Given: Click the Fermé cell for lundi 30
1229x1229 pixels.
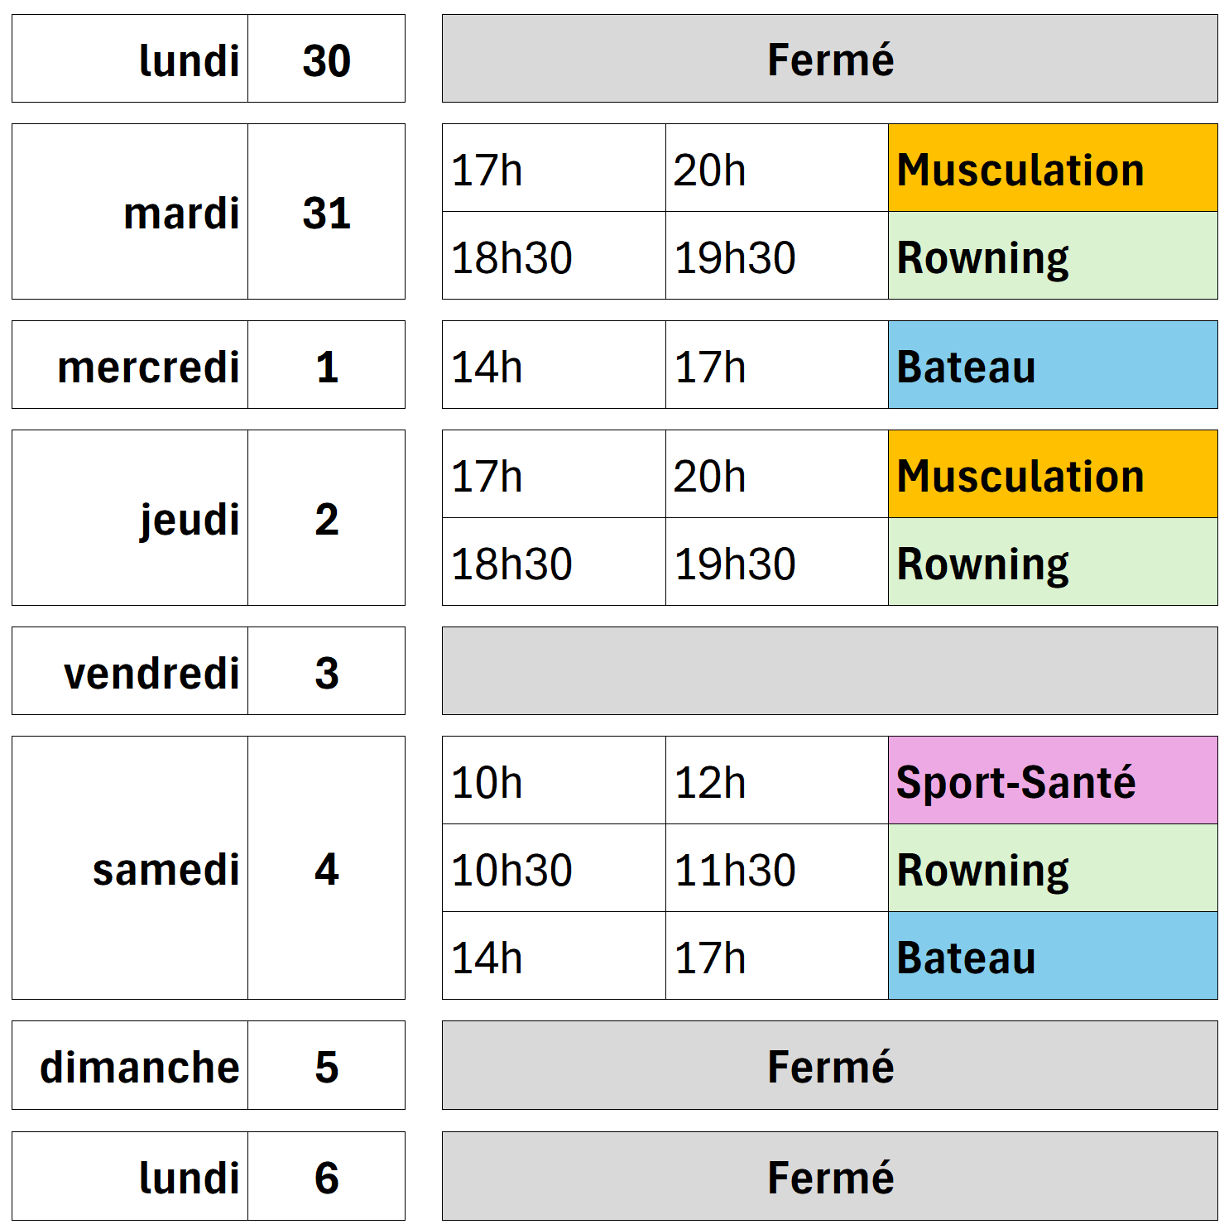Looking at the screenshot, I should [829, 59].
